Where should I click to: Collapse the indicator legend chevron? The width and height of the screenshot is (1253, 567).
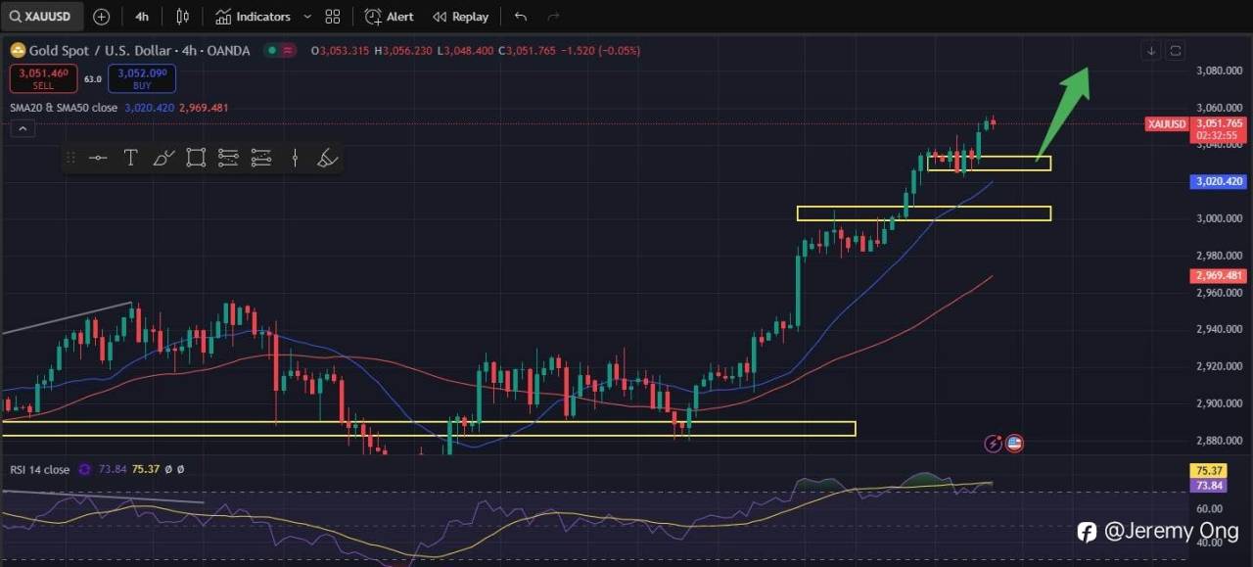point(23,129)
